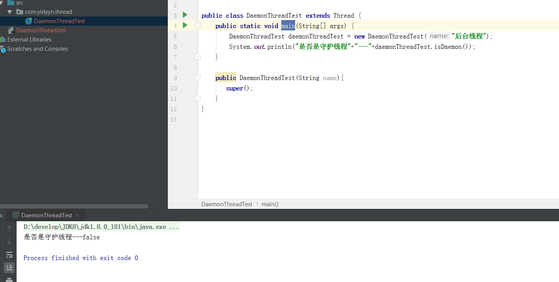Toggle scroll to end of console output
The width and height of the screenshot is (559, 282).
10,267
